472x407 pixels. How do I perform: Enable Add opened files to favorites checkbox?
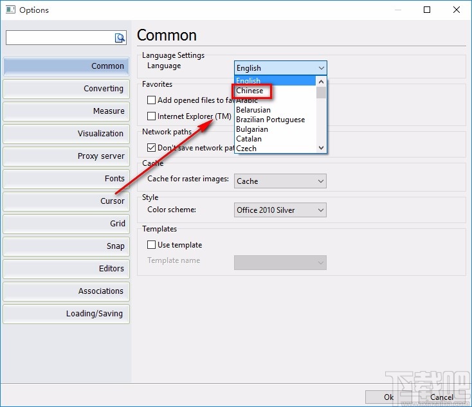tap(151, 100)
